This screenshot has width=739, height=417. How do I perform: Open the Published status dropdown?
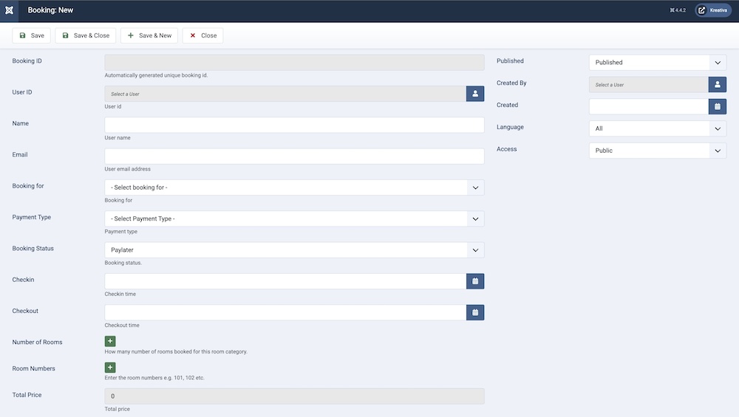[x=657, y=63]
